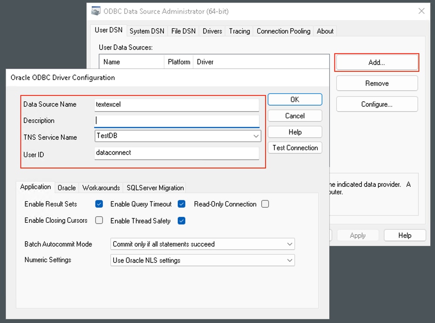The image size is (435, 323).
Task: Open the Workarounds tab
Action: (101, 188)
